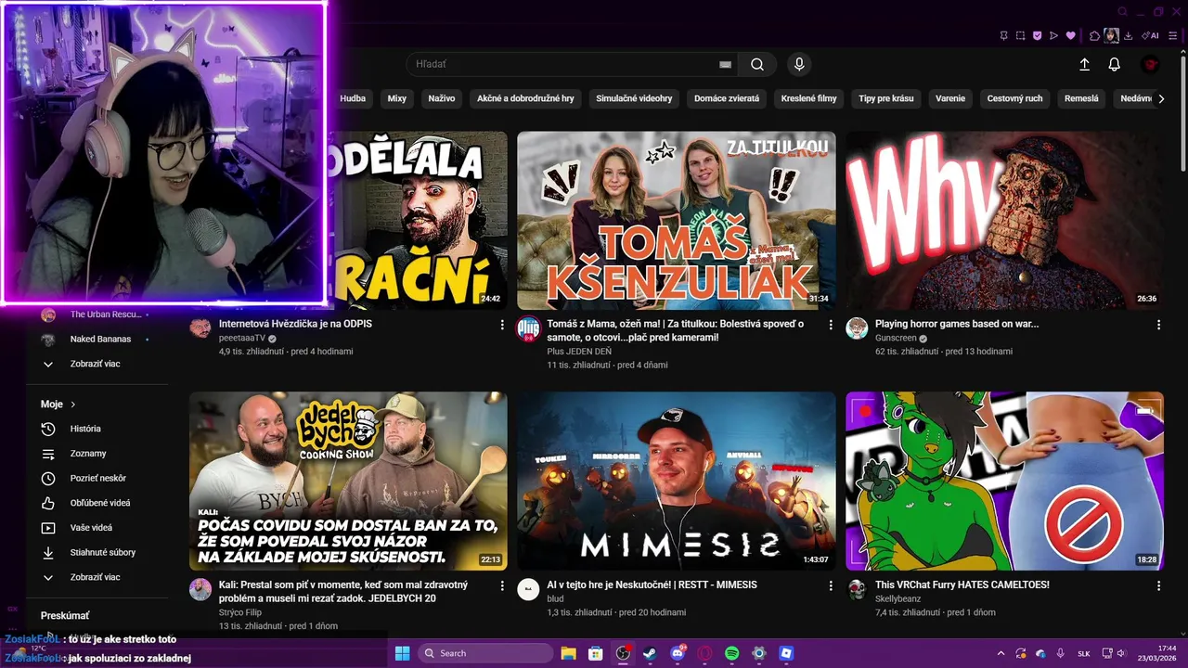
Task: Play the MIMESIS video thumbnail
Action: tap(677, 481)
